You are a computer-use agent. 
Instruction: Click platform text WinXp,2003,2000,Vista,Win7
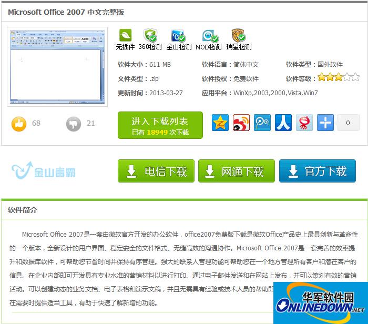(x=275, y=93)
